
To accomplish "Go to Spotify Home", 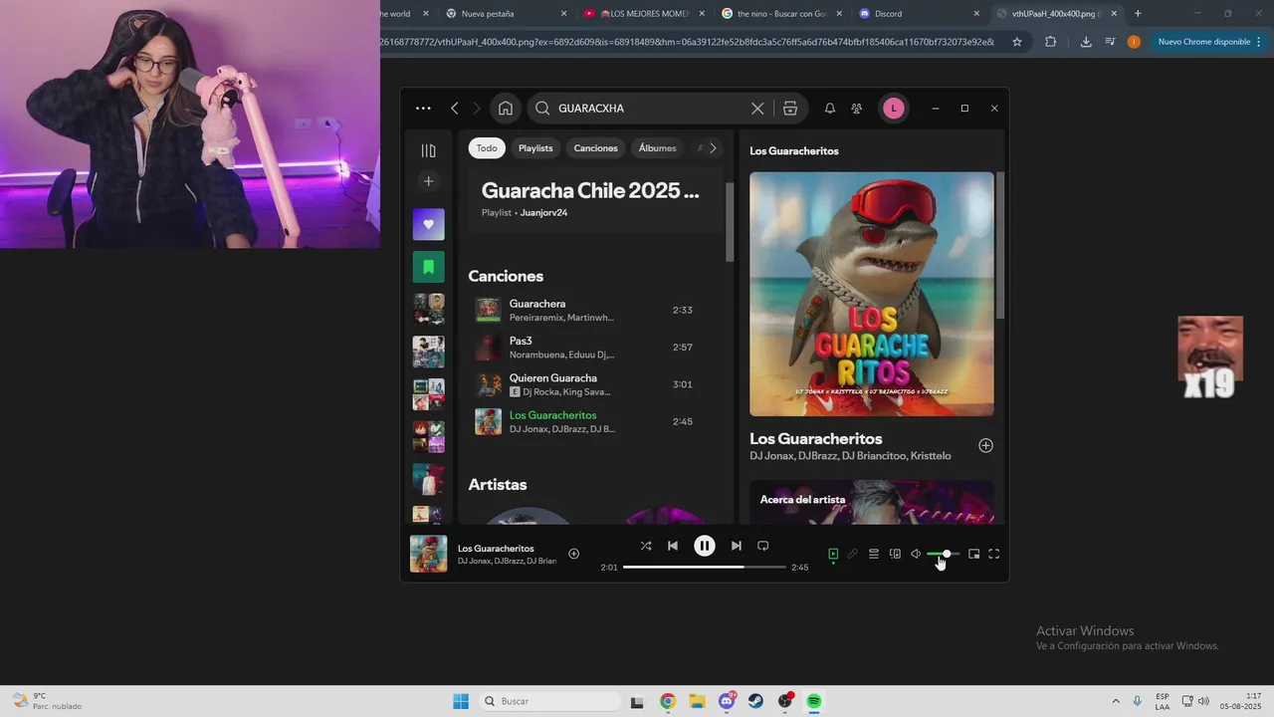I will tap(506, 109).
